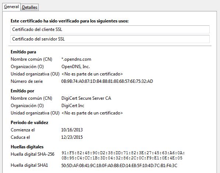Select the expiry date 12/23/2015
This screenshot has width=220, height=173.
tap(72, 137)
